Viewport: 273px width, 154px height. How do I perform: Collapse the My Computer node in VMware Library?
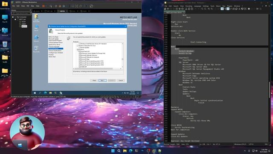[13, 17]
